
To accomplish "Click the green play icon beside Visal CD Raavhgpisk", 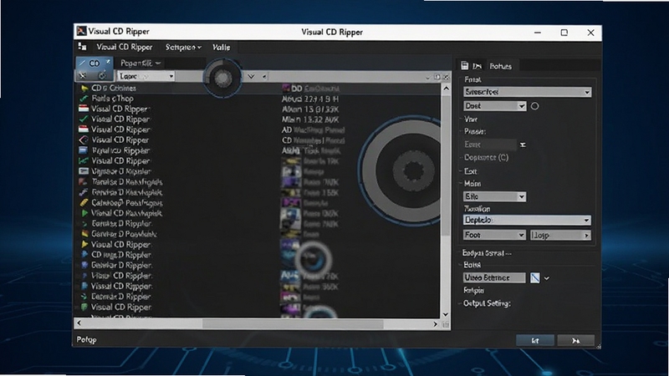I will tap(84, 213).
